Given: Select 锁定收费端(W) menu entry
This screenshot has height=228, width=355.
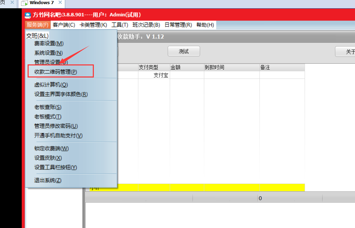Looking at the screenshot, I should click(x=51, y=148).
